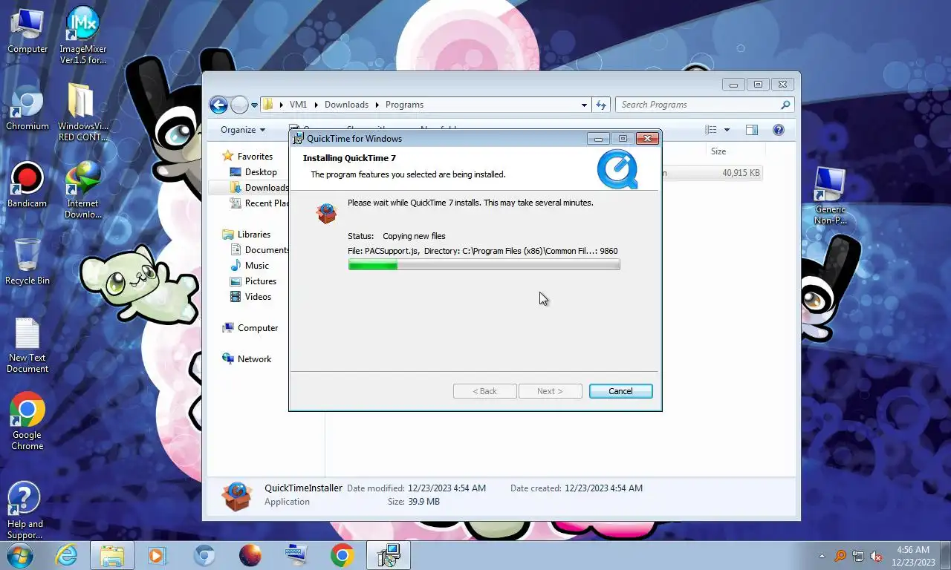This screenshot has width=951, height=570.
Task: Click the installation progress bar
Action: click(x=484, y=265)
